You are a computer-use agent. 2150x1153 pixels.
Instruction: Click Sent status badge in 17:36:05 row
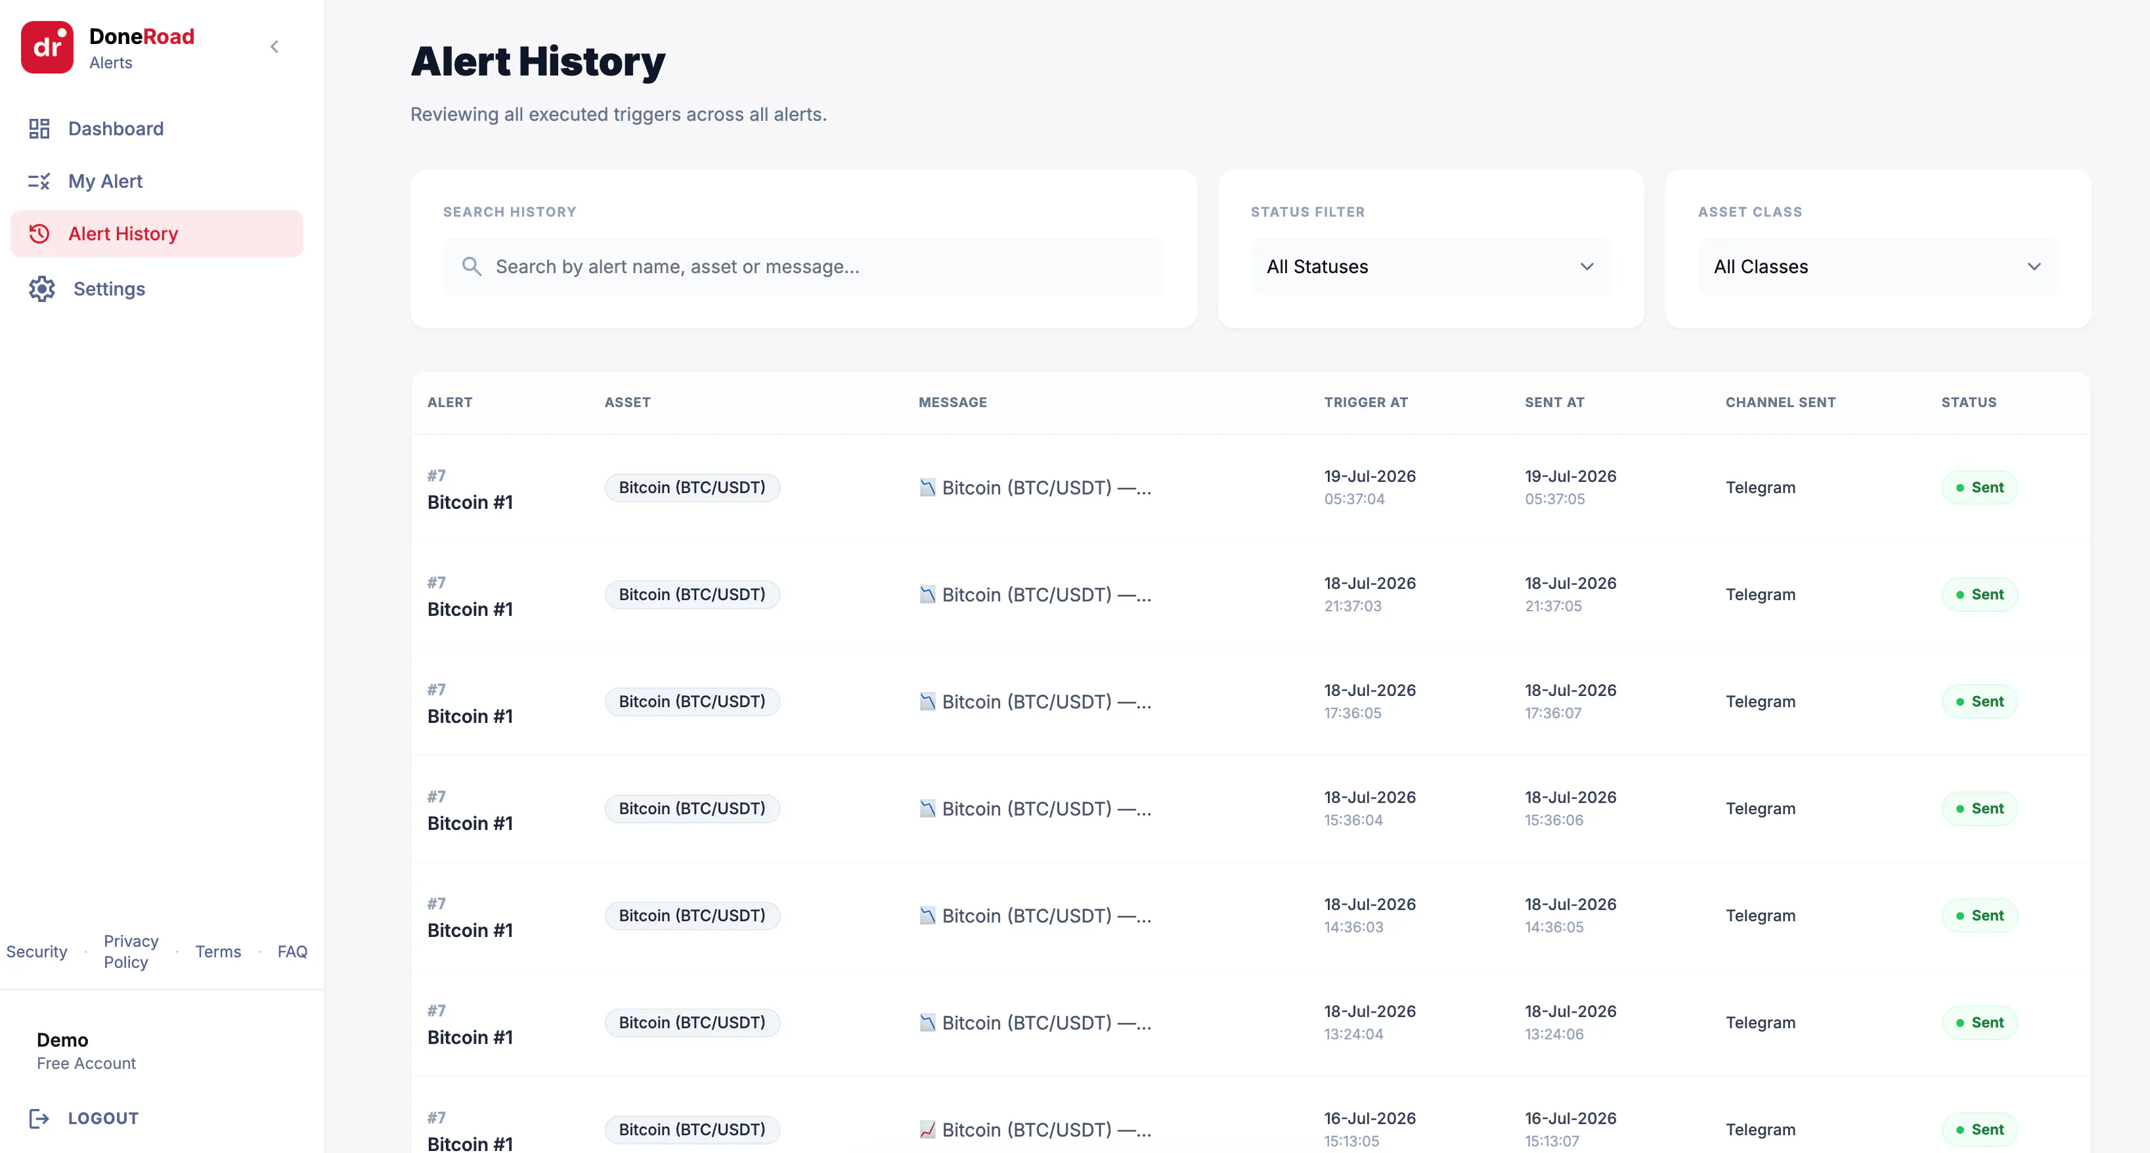click(1980, 702)
